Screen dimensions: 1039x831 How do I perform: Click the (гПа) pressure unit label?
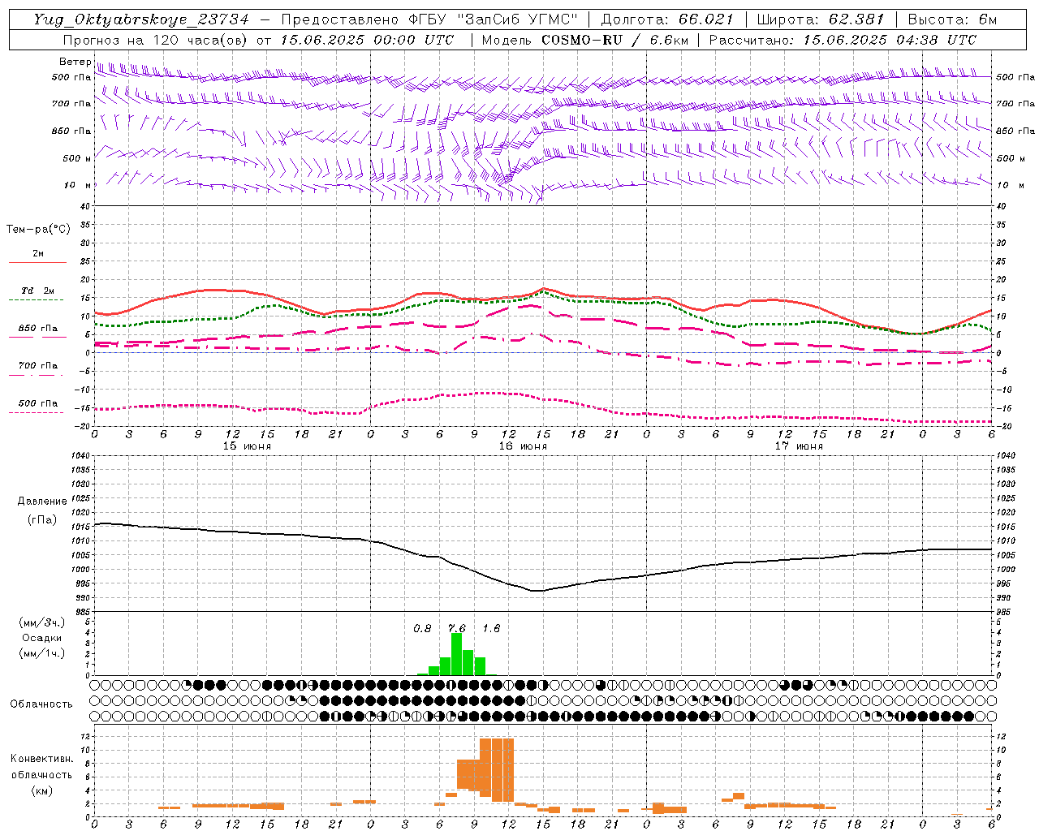coord(42,519)
